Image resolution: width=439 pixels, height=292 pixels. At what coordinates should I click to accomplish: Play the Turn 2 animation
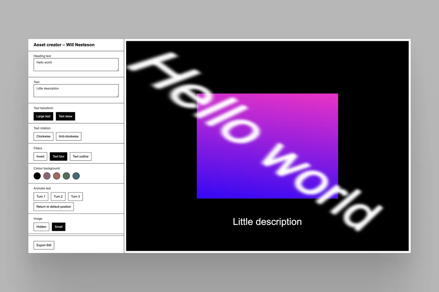click(58, 196)
